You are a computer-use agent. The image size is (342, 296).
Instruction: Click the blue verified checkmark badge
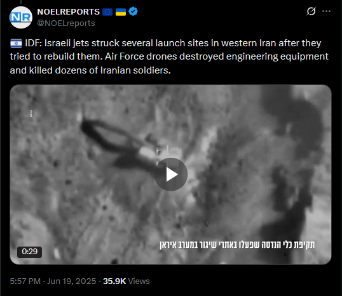[x=133, y=11]
